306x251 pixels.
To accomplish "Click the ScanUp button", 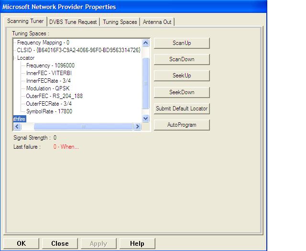I will [182, 43].
